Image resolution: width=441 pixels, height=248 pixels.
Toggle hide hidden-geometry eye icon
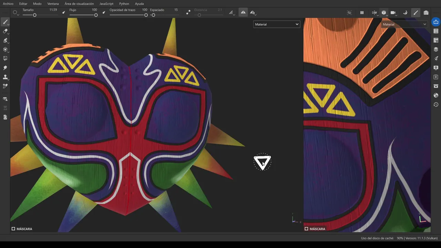point(349,13)
